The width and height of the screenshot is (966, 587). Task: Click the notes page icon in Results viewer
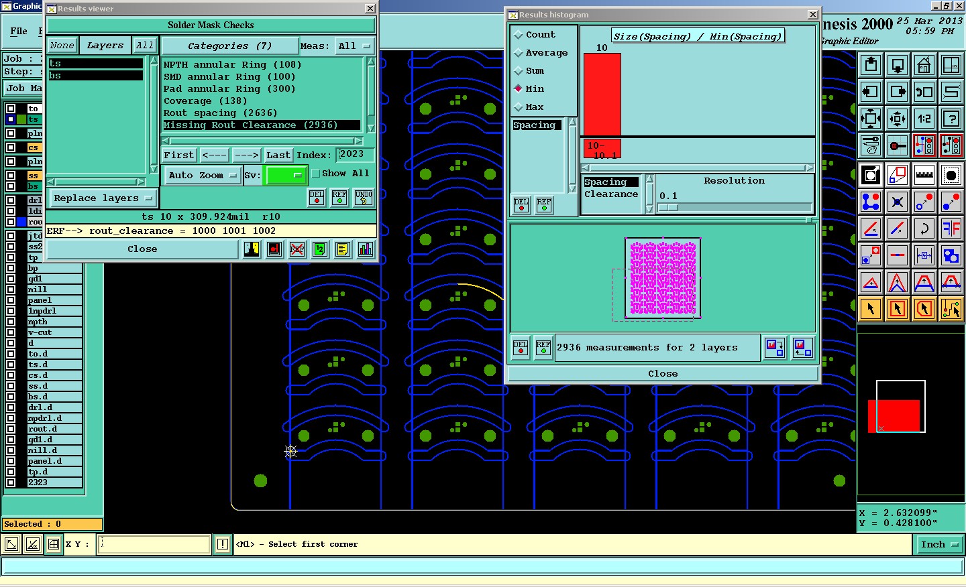[x=342, y=249]
